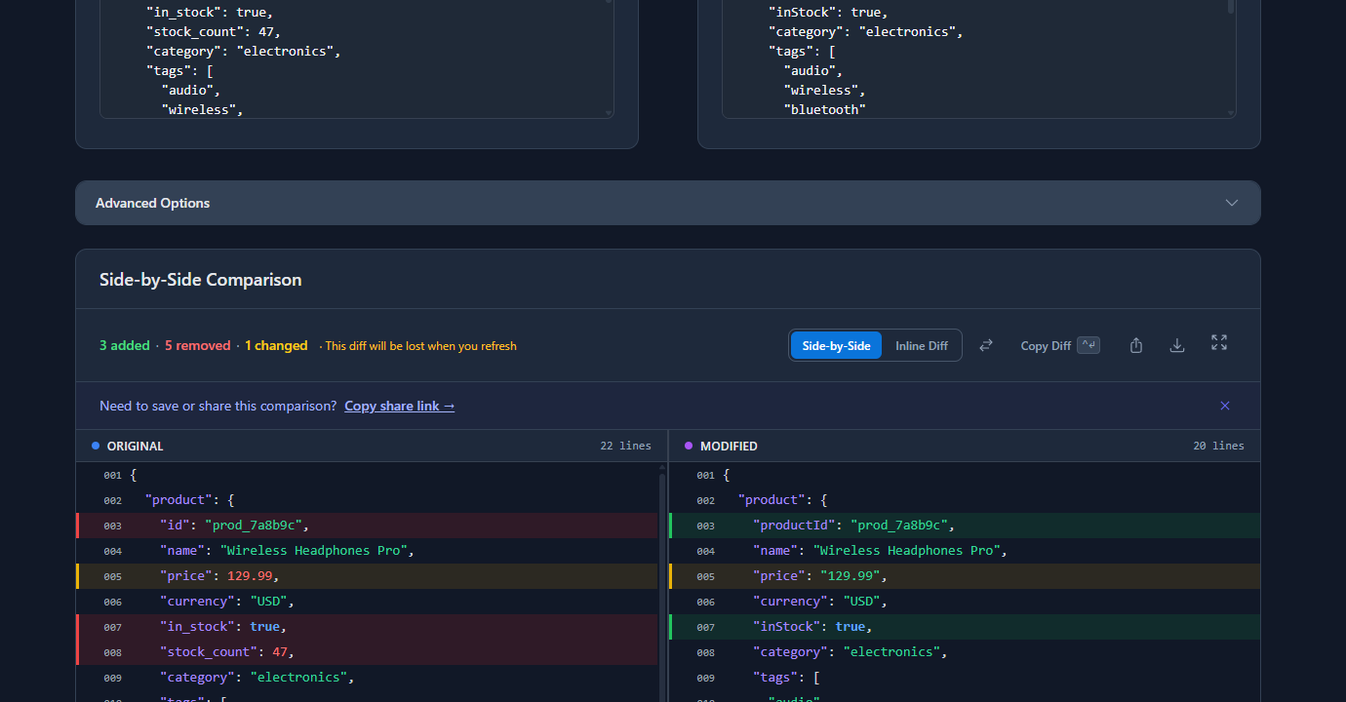Select the changed price line 005
Screen dimensions: 1346x702
[293, 575]
